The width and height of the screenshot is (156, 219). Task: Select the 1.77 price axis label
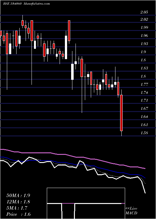(x=144, y=84)
